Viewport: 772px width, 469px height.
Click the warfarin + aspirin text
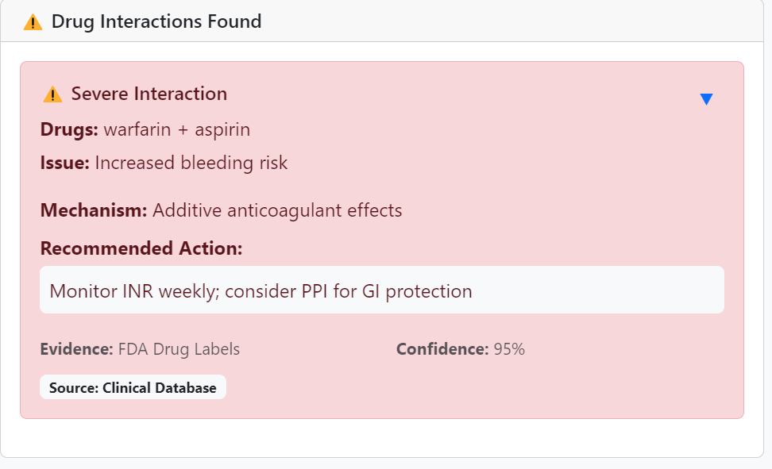point(177,129)
